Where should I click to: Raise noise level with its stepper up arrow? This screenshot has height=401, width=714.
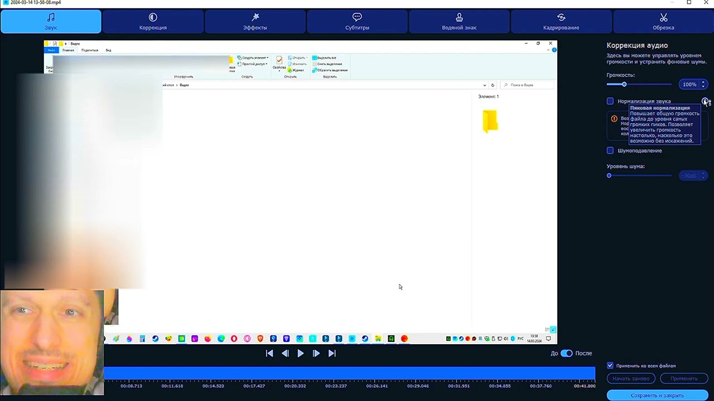point(703,174)
